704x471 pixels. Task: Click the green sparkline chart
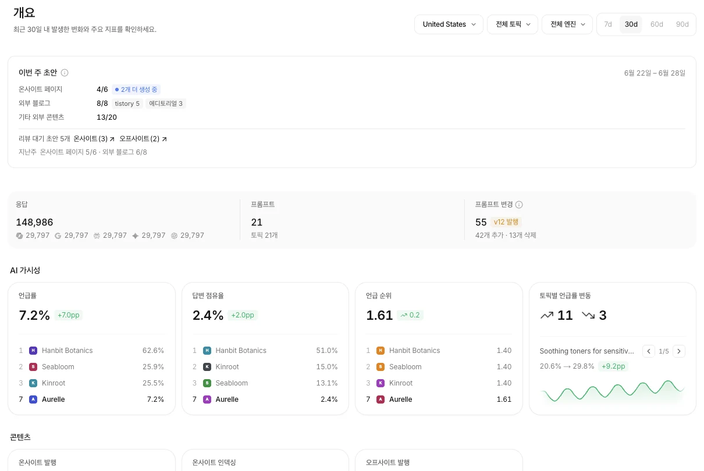click(612, 392)
